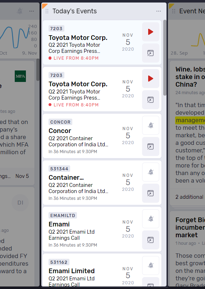Open second Toyota event popout icon
This screenshot has width=205, height=289.
pyautogui.click(x=151, y=100)
